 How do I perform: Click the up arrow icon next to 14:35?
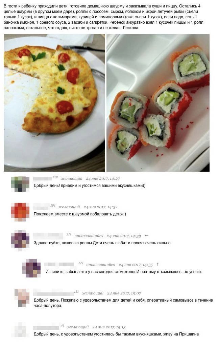(x=158, y=264)
